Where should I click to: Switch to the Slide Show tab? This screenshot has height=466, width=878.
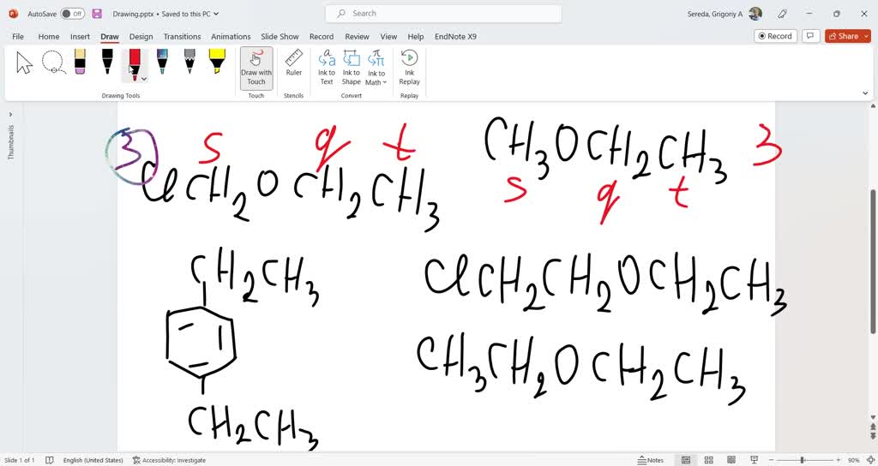280,37
